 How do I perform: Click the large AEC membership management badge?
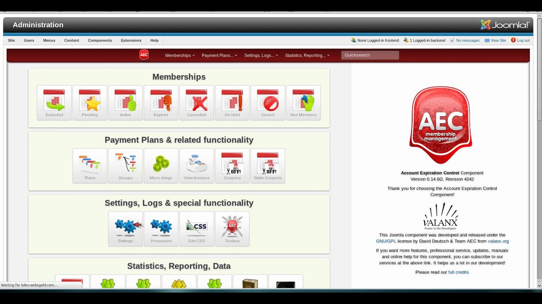pos(441,125)
